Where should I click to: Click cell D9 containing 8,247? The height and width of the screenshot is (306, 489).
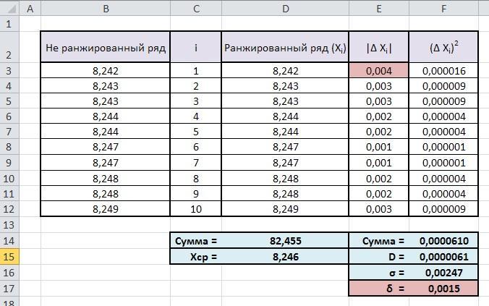click(x=285, y=163)
